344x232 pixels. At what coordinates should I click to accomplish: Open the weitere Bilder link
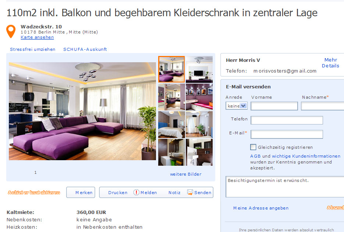185,174
